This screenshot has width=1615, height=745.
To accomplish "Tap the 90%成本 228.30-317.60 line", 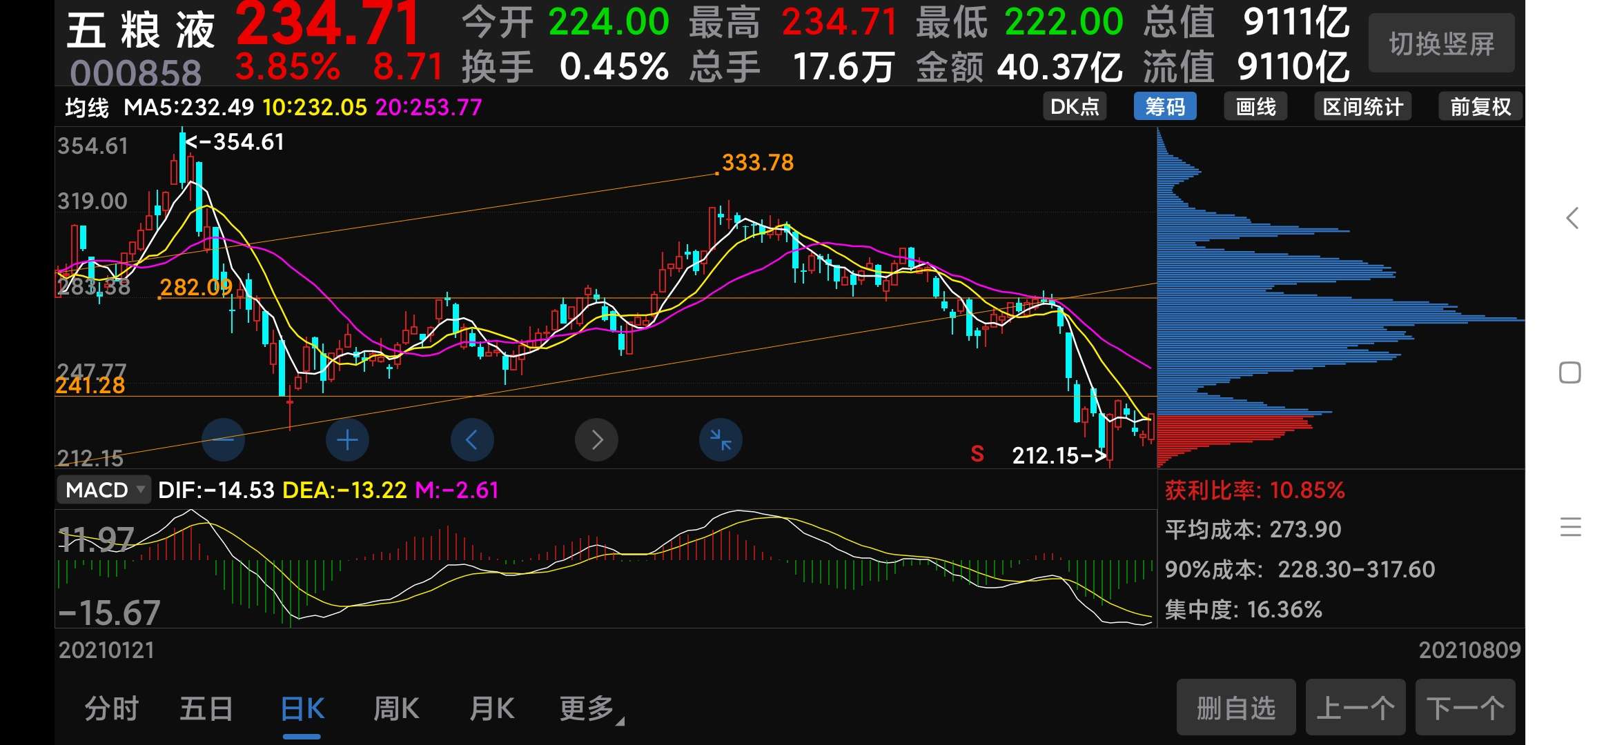I will [1300, 569].
